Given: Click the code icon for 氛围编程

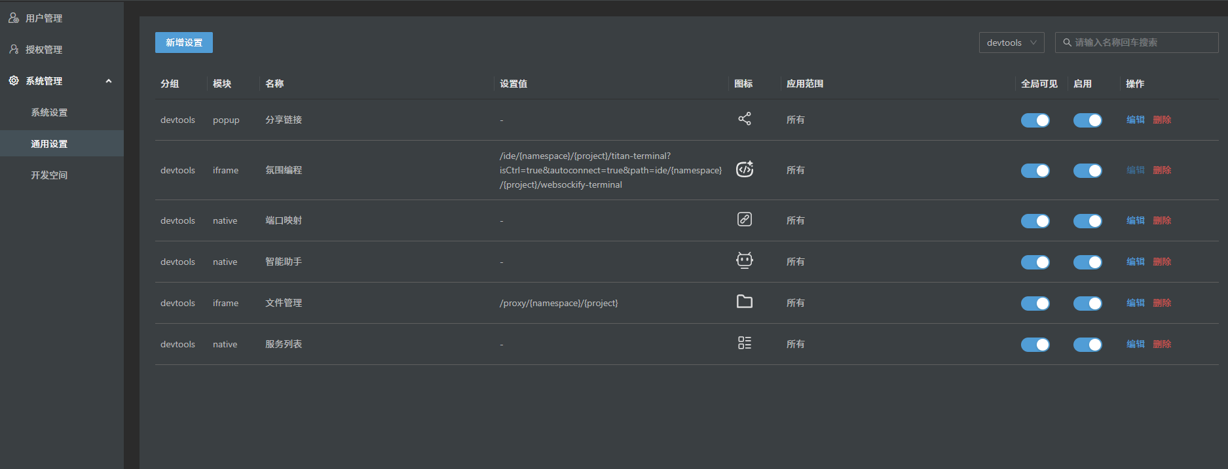Looking at the screenshot, I should click(x=745, y=169).
